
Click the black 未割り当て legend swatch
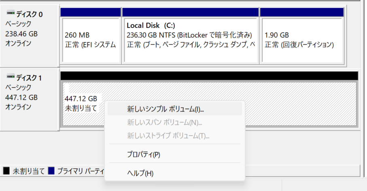coord(6,171)
